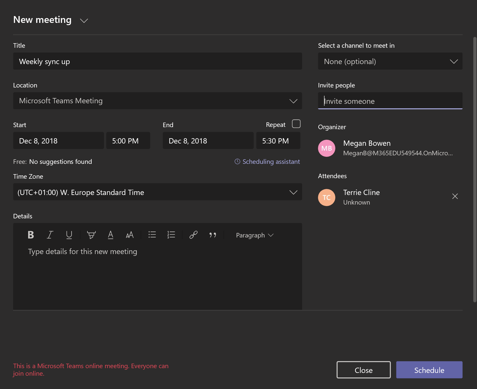Image resolution: width=477 pixels, height=389 pixels.
Task: Click the Schedule button
Action: point(429,370)
